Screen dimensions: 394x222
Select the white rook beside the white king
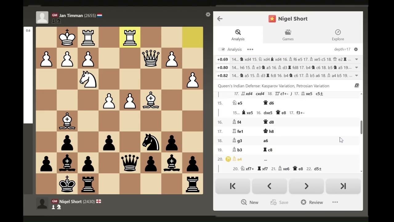88,37
